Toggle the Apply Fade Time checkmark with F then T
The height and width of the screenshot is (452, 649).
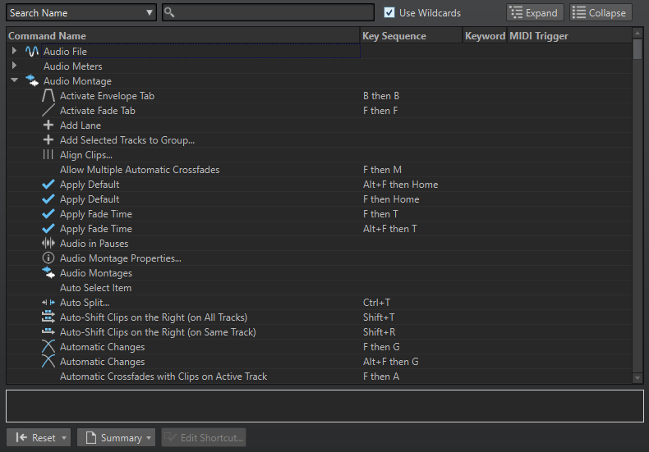tap(48, 214)
